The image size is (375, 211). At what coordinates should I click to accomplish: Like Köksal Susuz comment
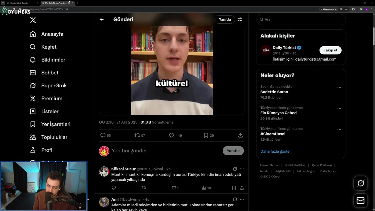coord(174,188)
